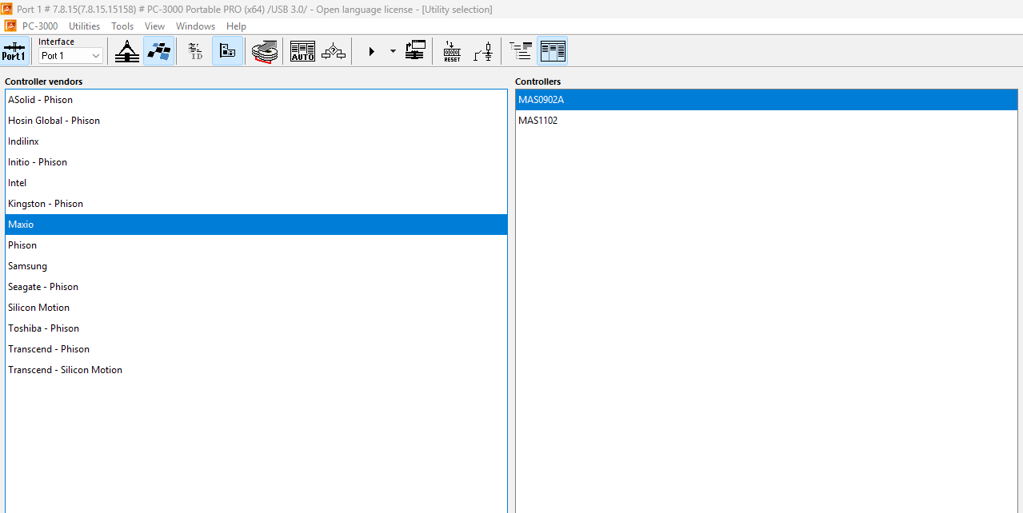Select the MAS0902A controller
This screenshot has width=1023, height=513.
[766, 100]
